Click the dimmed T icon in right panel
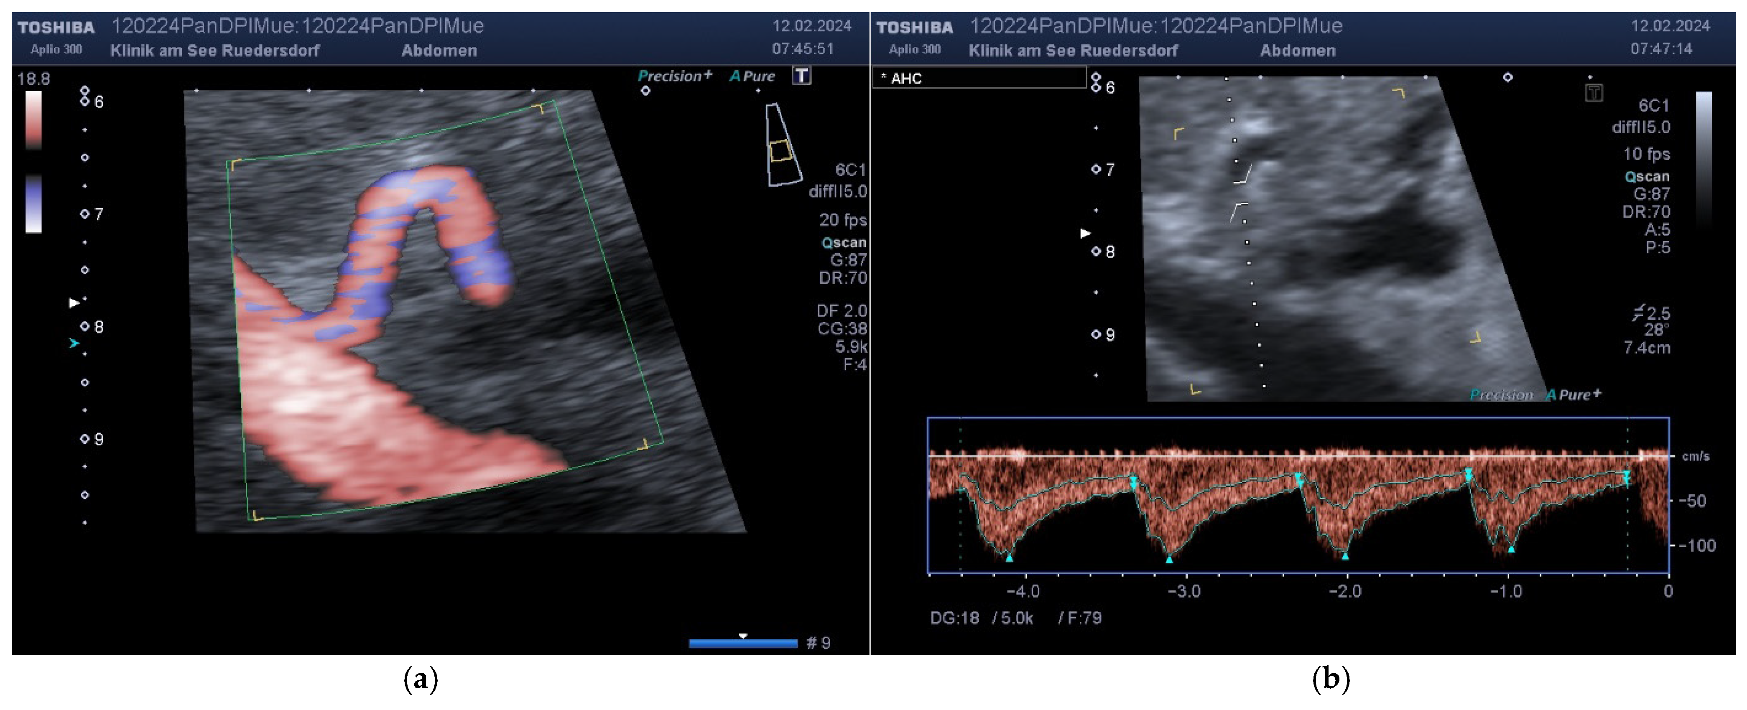 pos(1594,92)
